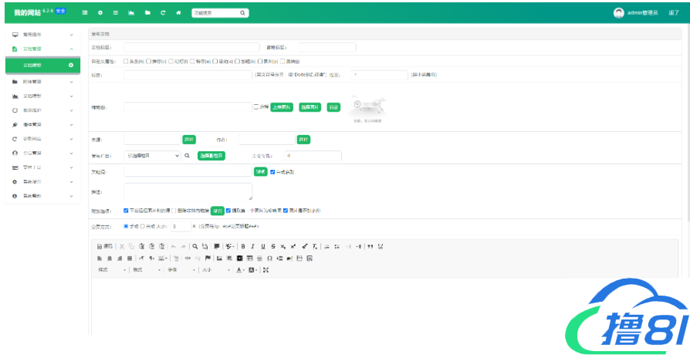Click the refresh icon in top navbar
The image size is (690, 355).
click(x=163, y=13)
